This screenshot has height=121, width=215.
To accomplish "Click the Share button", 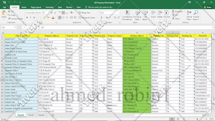I will point(207,7).
